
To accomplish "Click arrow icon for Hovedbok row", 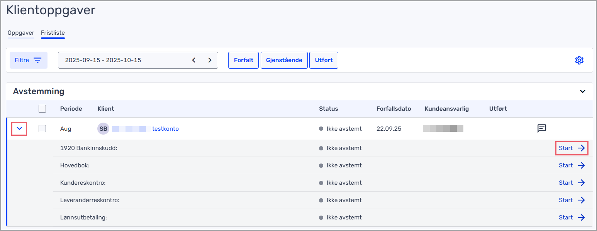I will (581, 165).
